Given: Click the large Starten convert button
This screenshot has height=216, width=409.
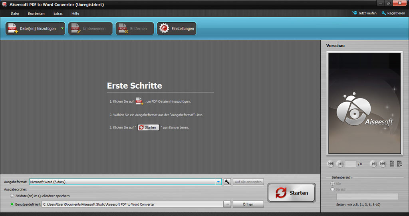Looking at the screenshot, I should point(292,193).
